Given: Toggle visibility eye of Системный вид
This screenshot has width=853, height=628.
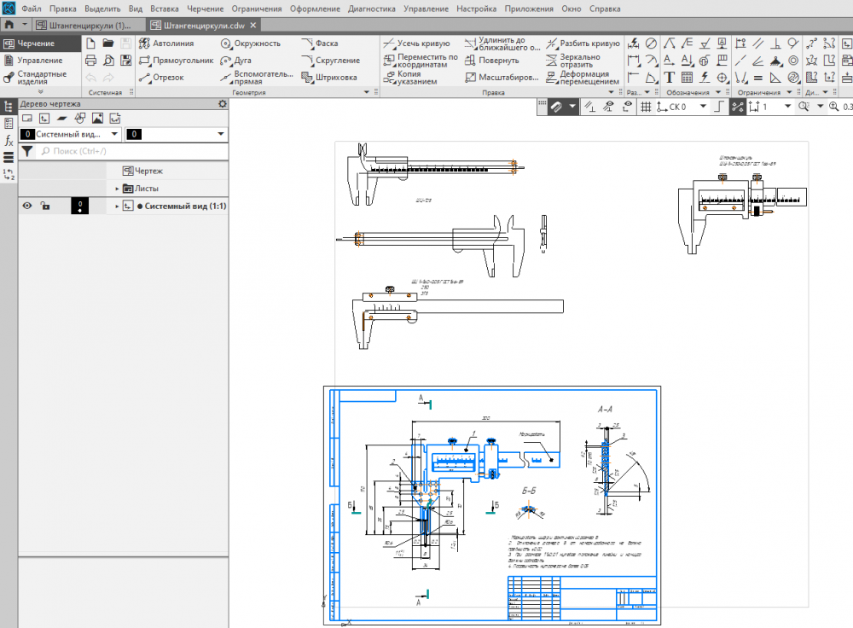Looking at the screenshot, I should [x=27, y=206].
